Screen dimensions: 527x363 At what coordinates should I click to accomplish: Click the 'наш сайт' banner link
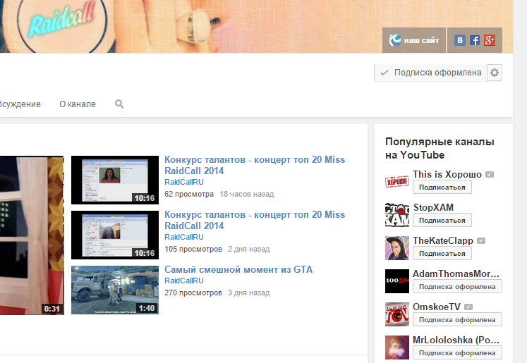click(414, 40)
